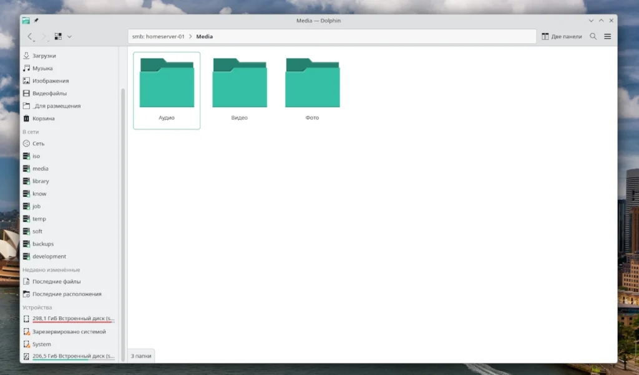Click the blank breadcrumb bar area to edit the path
This screenshot has height=375, width=639.
point(373,37)
